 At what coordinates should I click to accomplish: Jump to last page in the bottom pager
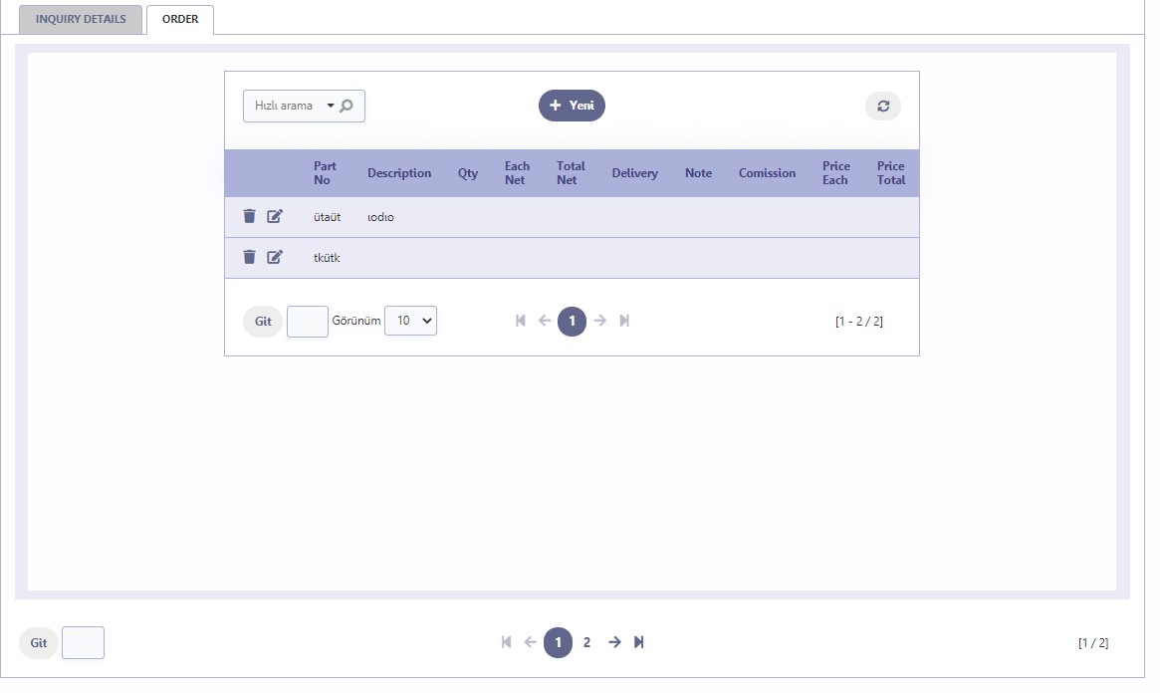tap(638, 642)
